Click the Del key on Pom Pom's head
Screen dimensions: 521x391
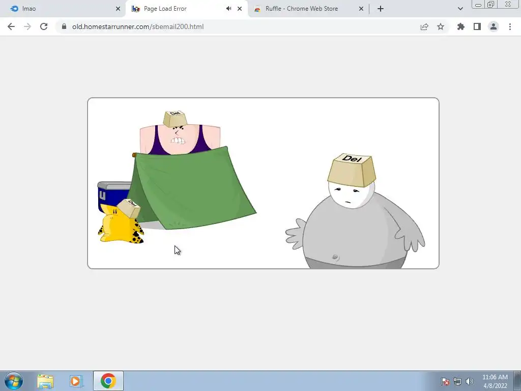click(352, 169)
